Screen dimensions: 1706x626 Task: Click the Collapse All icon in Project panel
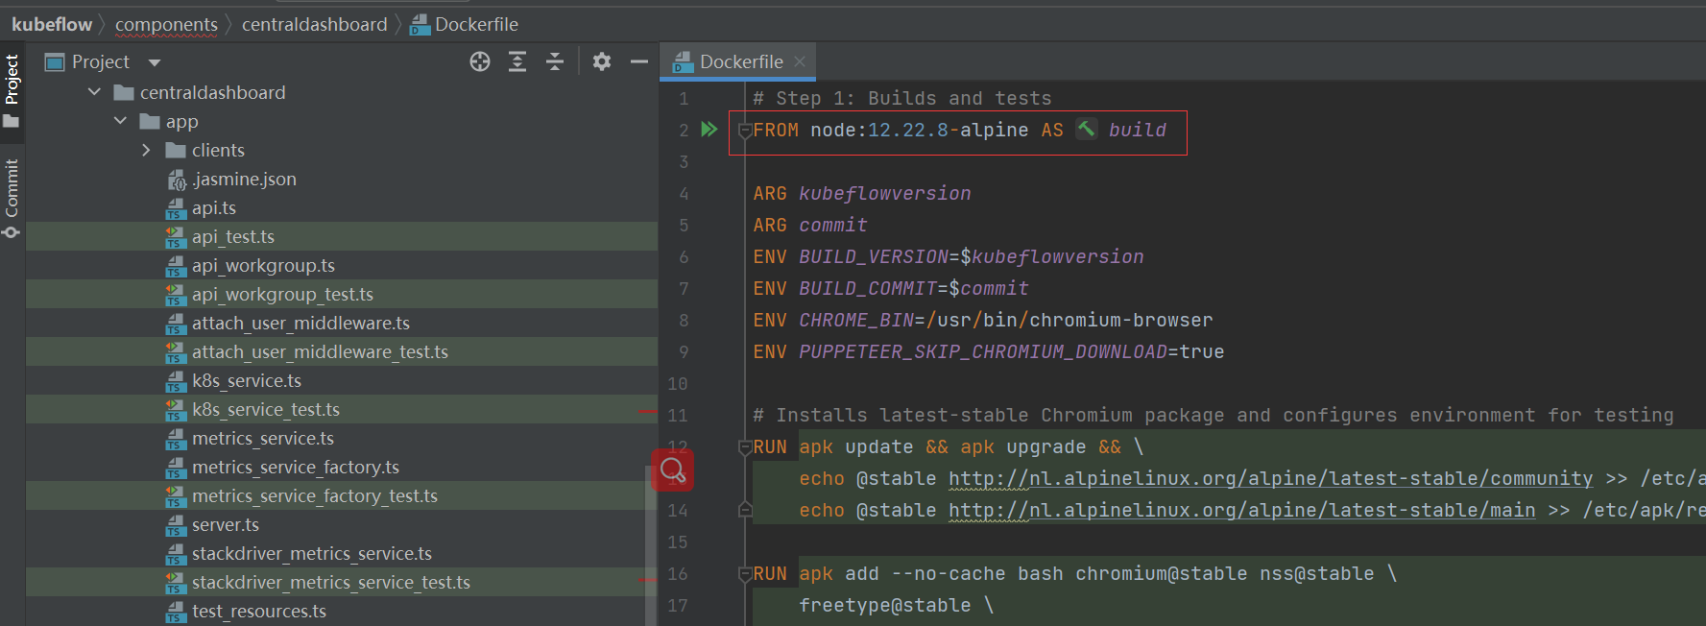(555, 62)
